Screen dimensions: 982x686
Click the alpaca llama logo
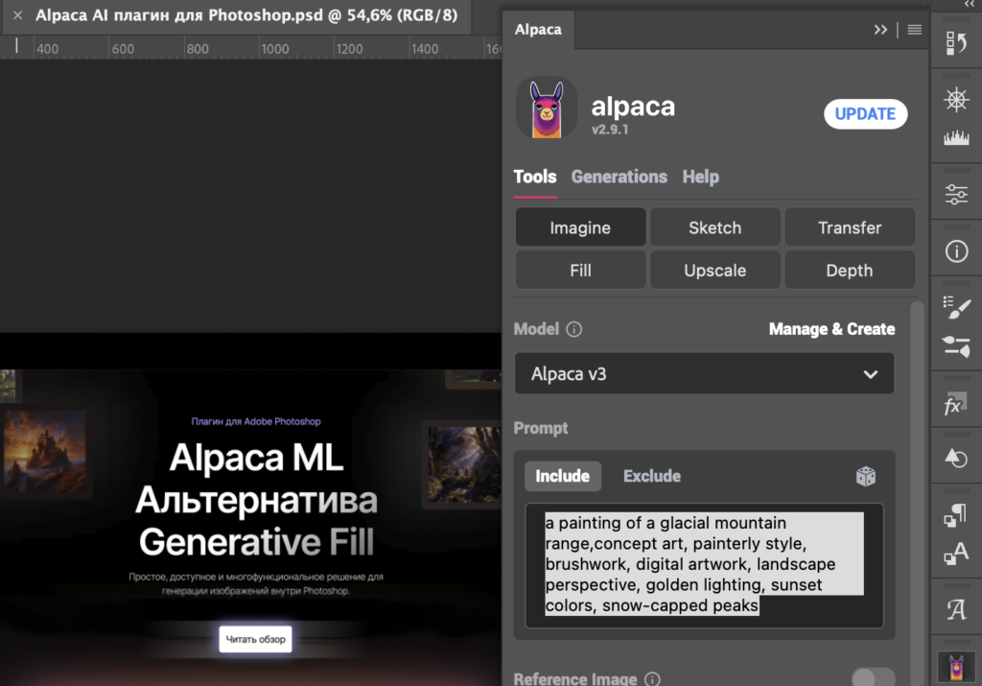click(546, 108)
